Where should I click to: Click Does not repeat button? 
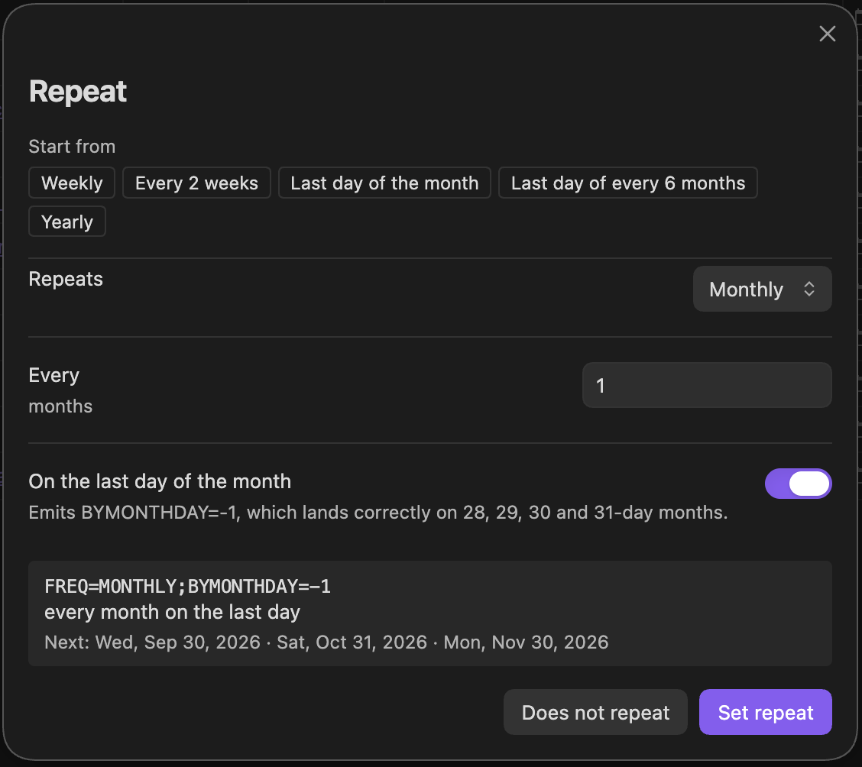(x=595, y=712)
